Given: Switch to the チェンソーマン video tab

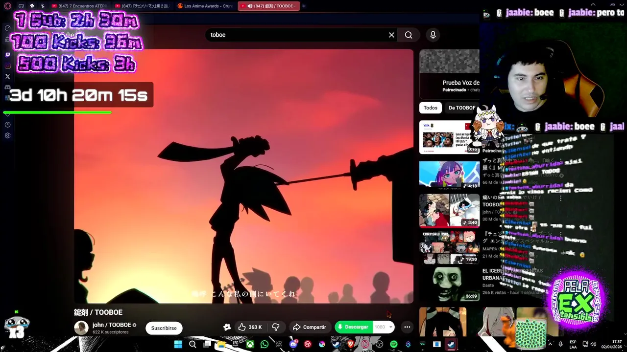Looking at the screenshot, I should 143,6.
